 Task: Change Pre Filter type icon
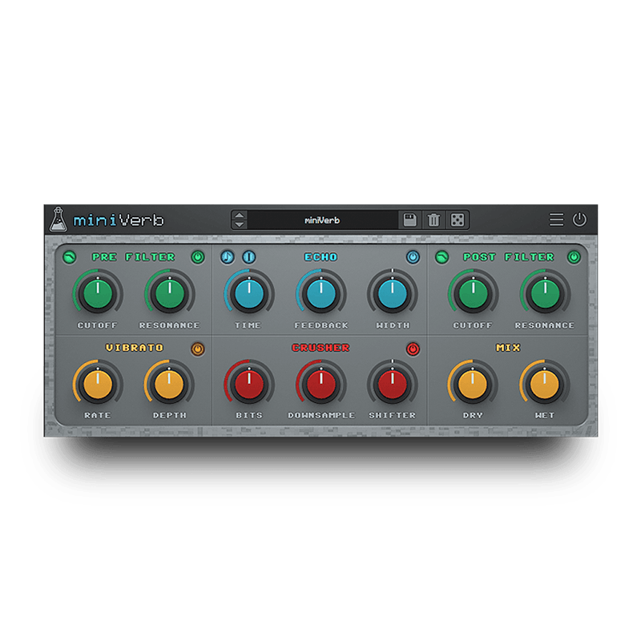(x=70, y=257)
